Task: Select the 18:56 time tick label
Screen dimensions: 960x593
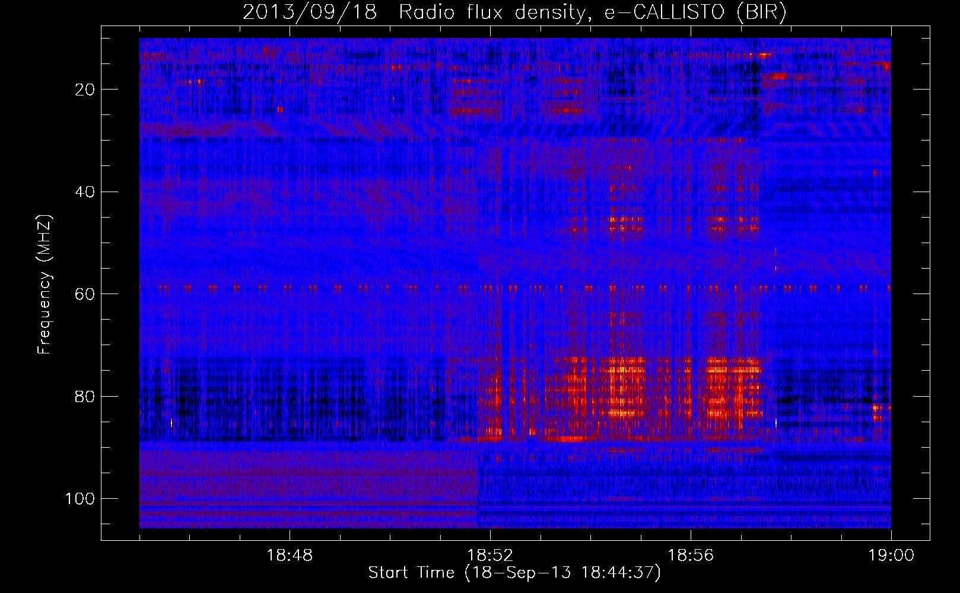Action: 691,556
